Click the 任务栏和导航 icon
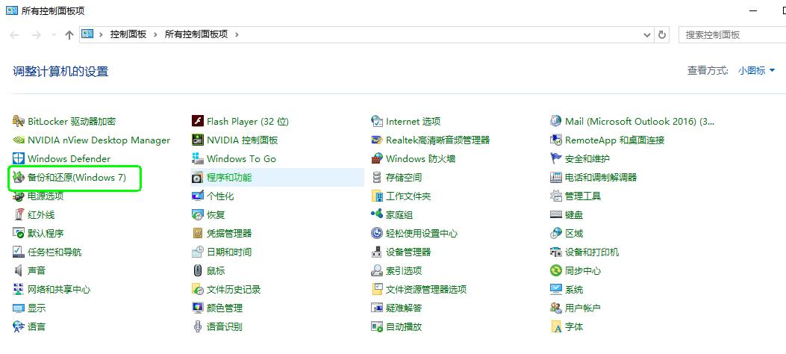 [19, 252]
